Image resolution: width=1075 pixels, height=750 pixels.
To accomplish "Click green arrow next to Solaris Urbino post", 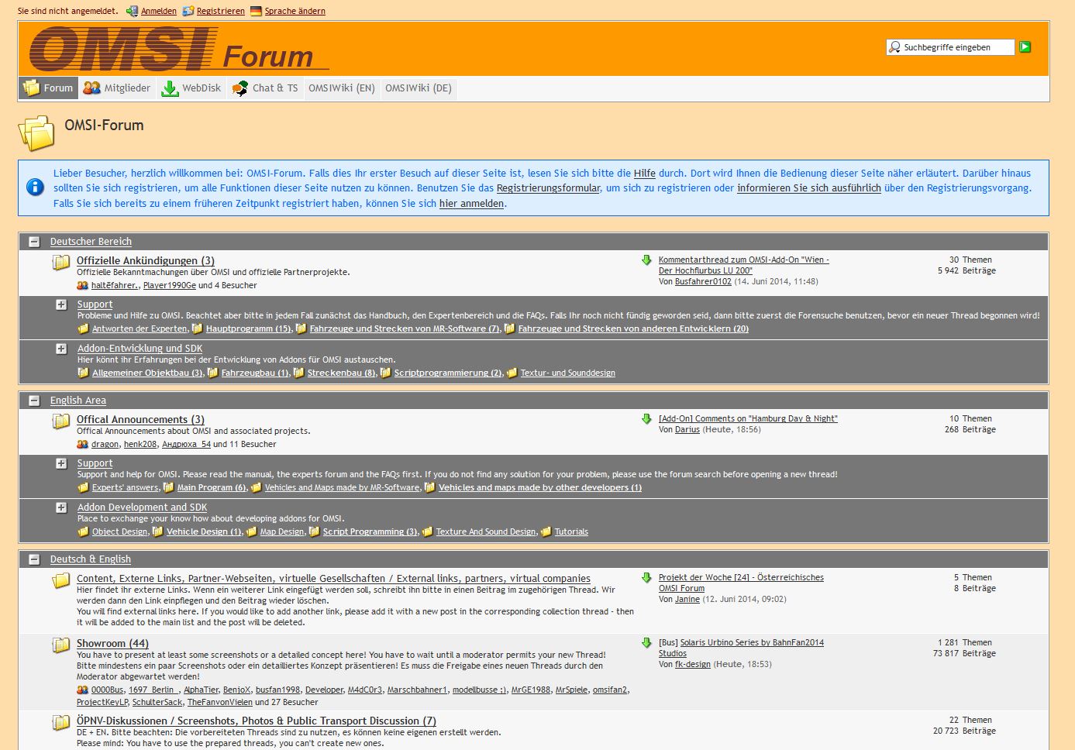I will coord(646,643).
